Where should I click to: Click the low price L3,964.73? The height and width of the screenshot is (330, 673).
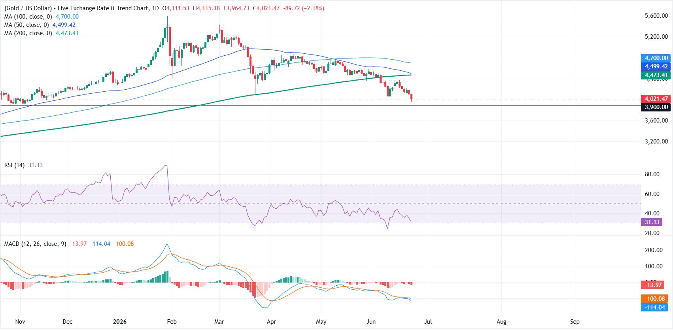[236, 8]
